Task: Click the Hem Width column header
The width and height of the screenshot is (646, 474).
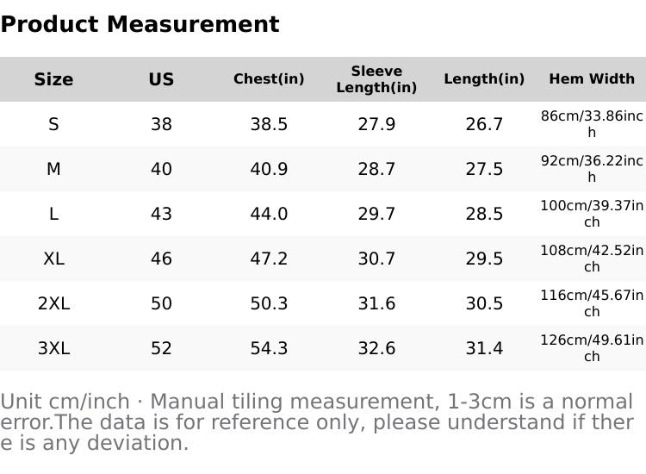Action: (592, 79)
